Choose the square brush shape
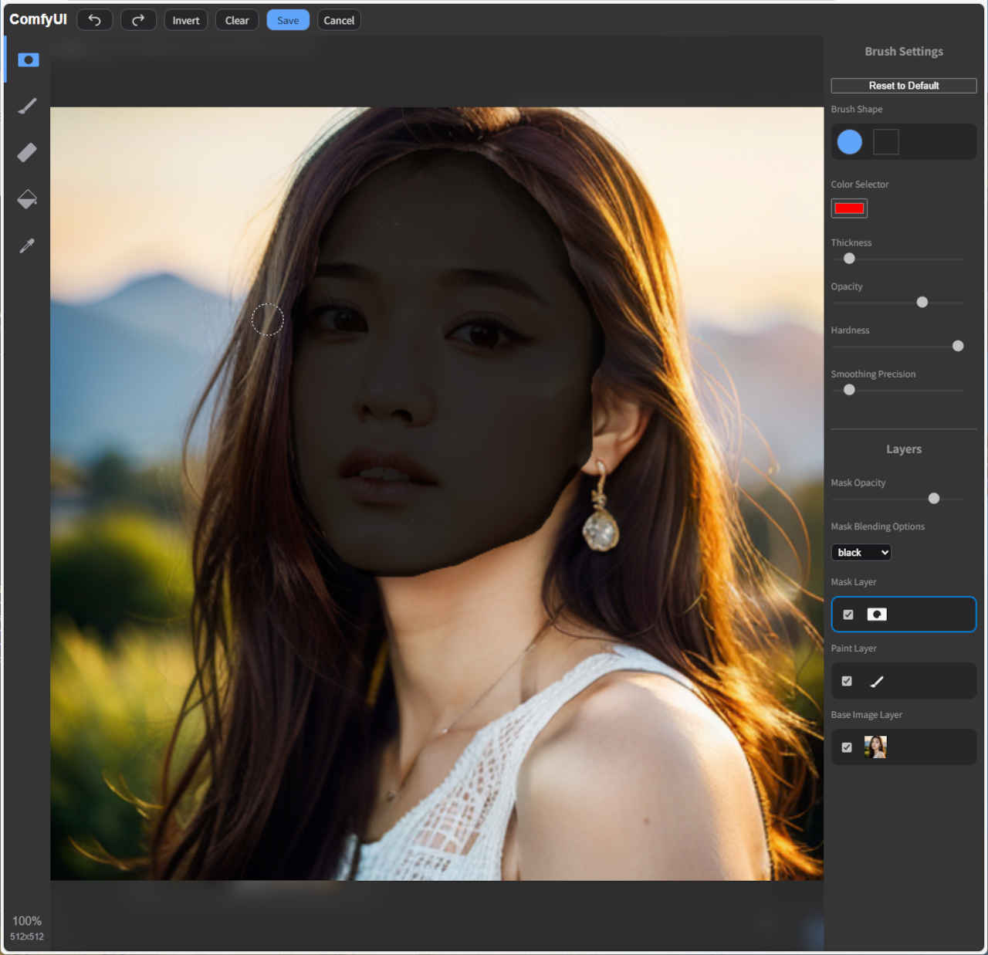This screenshot has height=955, width=988. pyautogui.click(x=885, y=142)
